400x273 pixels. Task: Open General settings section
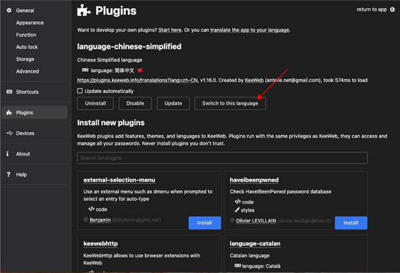pos(25,11)
